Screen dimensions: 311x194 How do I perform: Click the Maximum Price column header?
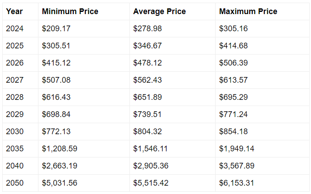coord(262,11)
